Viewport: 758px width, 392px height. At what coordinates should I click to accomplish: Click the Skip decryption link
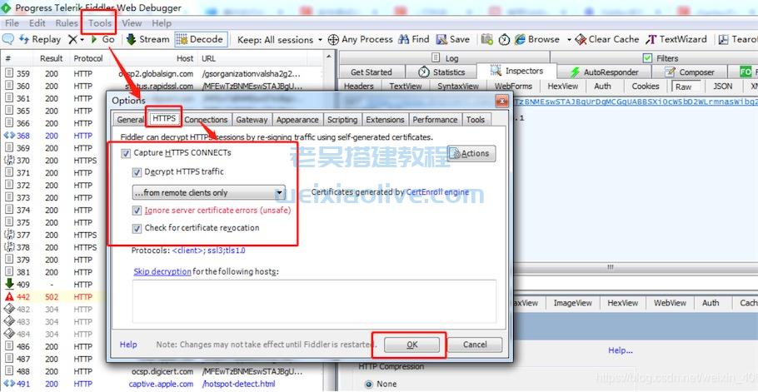(x=162, y=271)
